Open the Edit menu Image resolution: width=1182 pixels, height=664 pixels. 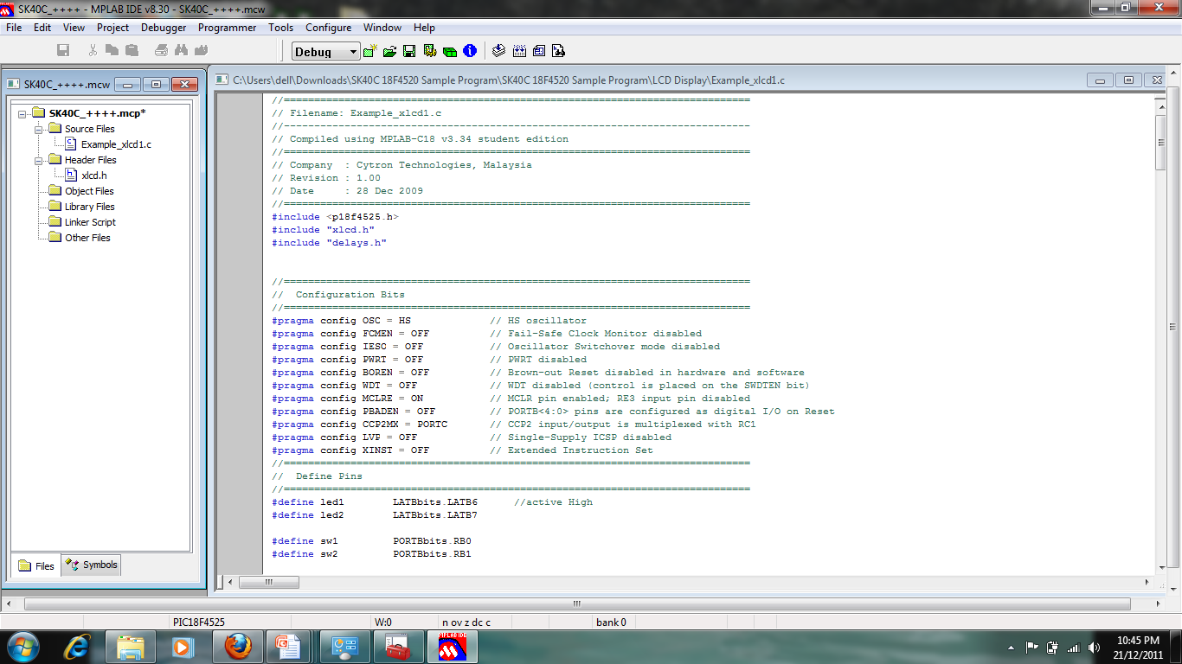click(42, 28)
